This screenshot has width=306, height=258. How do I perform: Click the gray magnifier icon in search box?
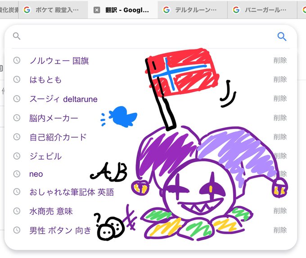17,36
